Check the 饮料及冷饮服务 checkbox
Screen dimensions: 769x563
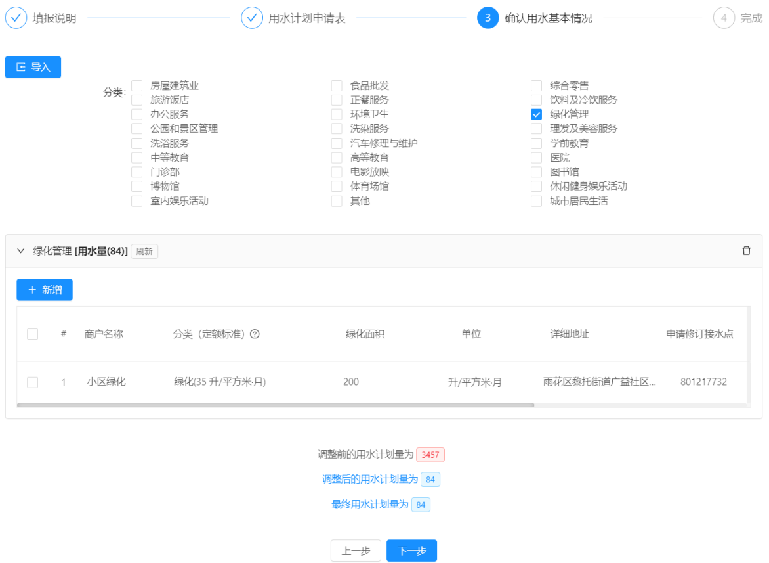tap(537, 100)
